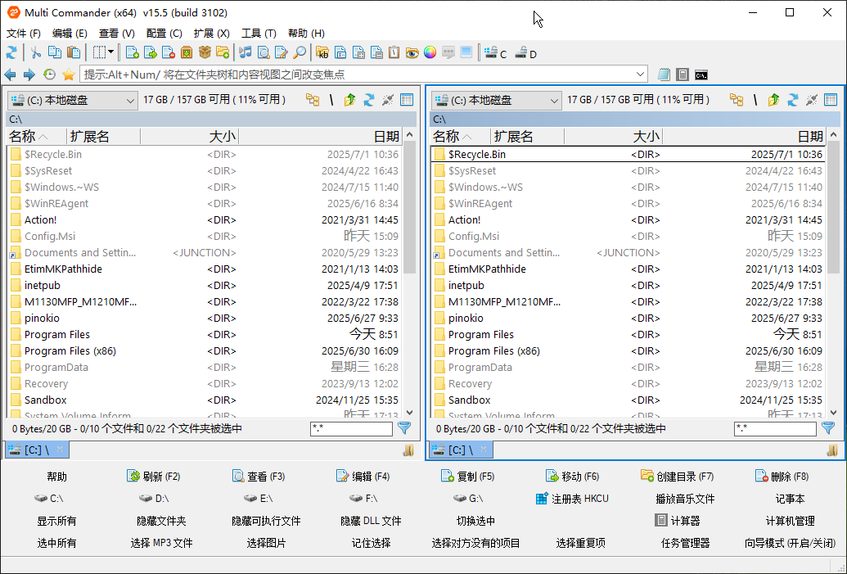Toggle wizard mode 向导模式 button
The height and width of the screenshot is (574, 847).
pyautogui.click(x=790, y=543)
